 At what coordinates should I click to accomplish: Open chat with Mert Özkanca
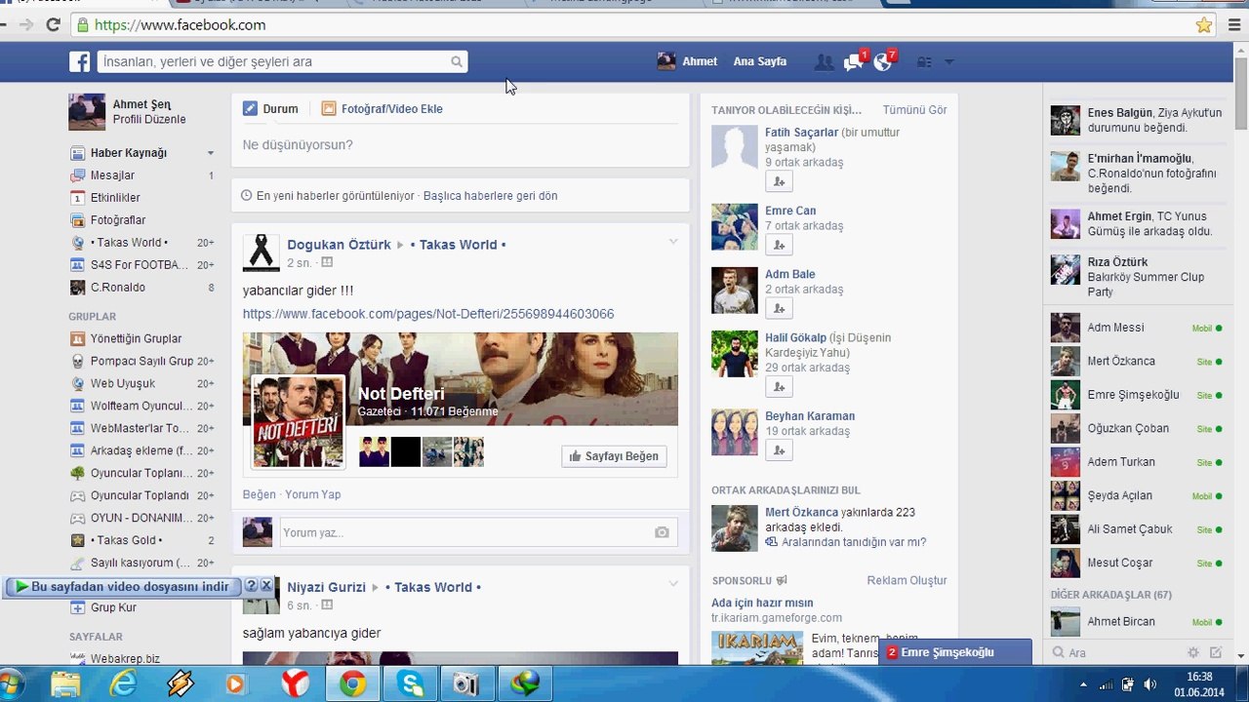click(x=1137, y=361)
